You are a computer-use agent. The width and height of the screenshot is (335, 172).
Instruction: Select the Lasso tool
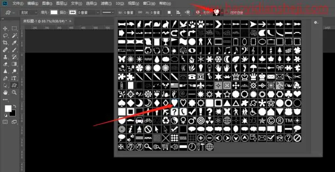click(6, 36)
